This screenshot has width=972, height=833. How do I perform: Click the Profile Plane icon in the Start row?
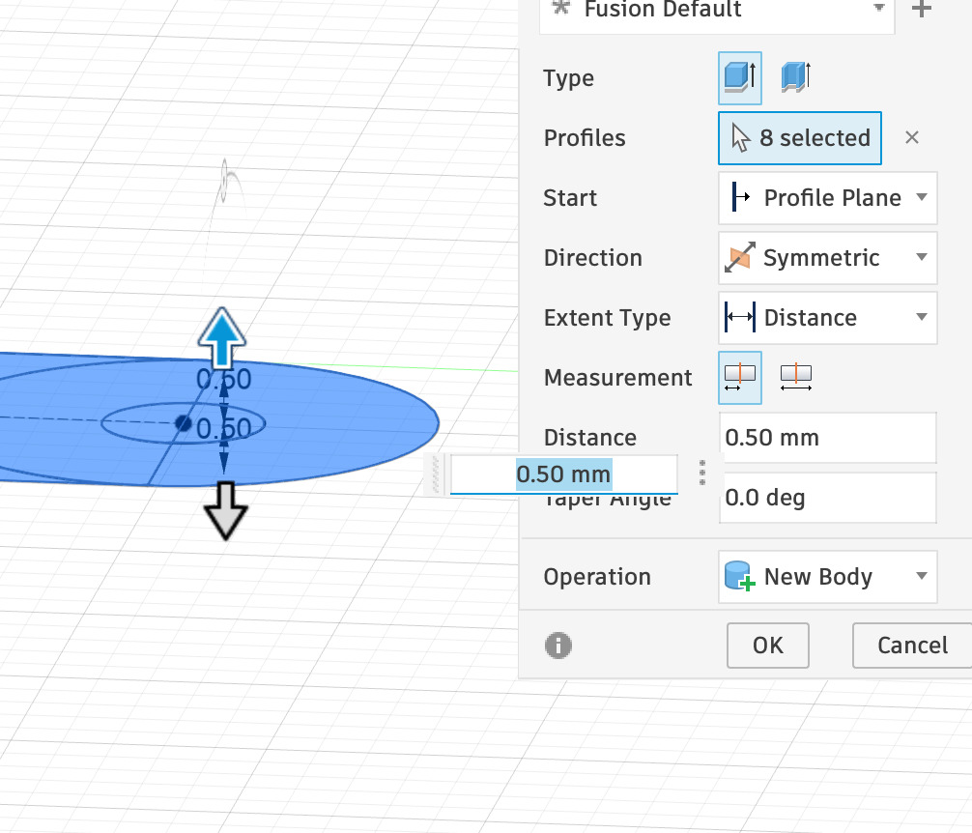pos(740,197)
